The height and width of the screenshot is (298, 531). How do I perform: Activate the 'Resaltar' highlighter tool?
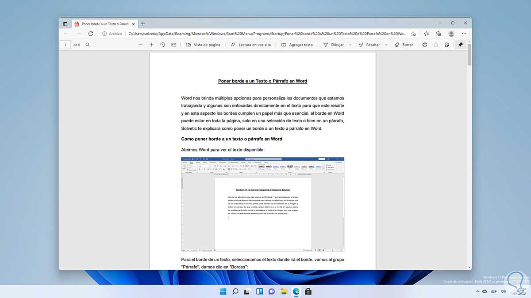369,45
